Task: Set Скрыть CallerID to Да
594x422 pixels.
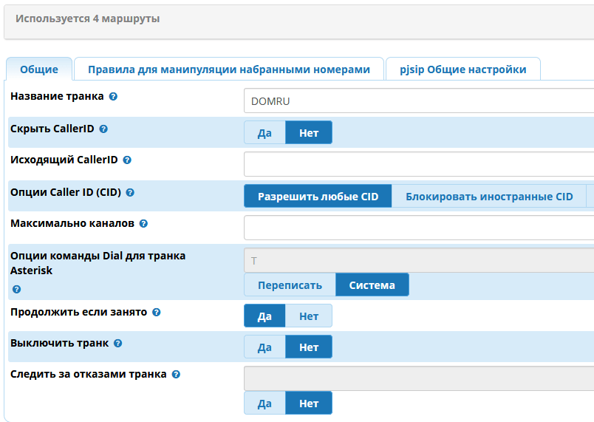Action: [264, 133]
